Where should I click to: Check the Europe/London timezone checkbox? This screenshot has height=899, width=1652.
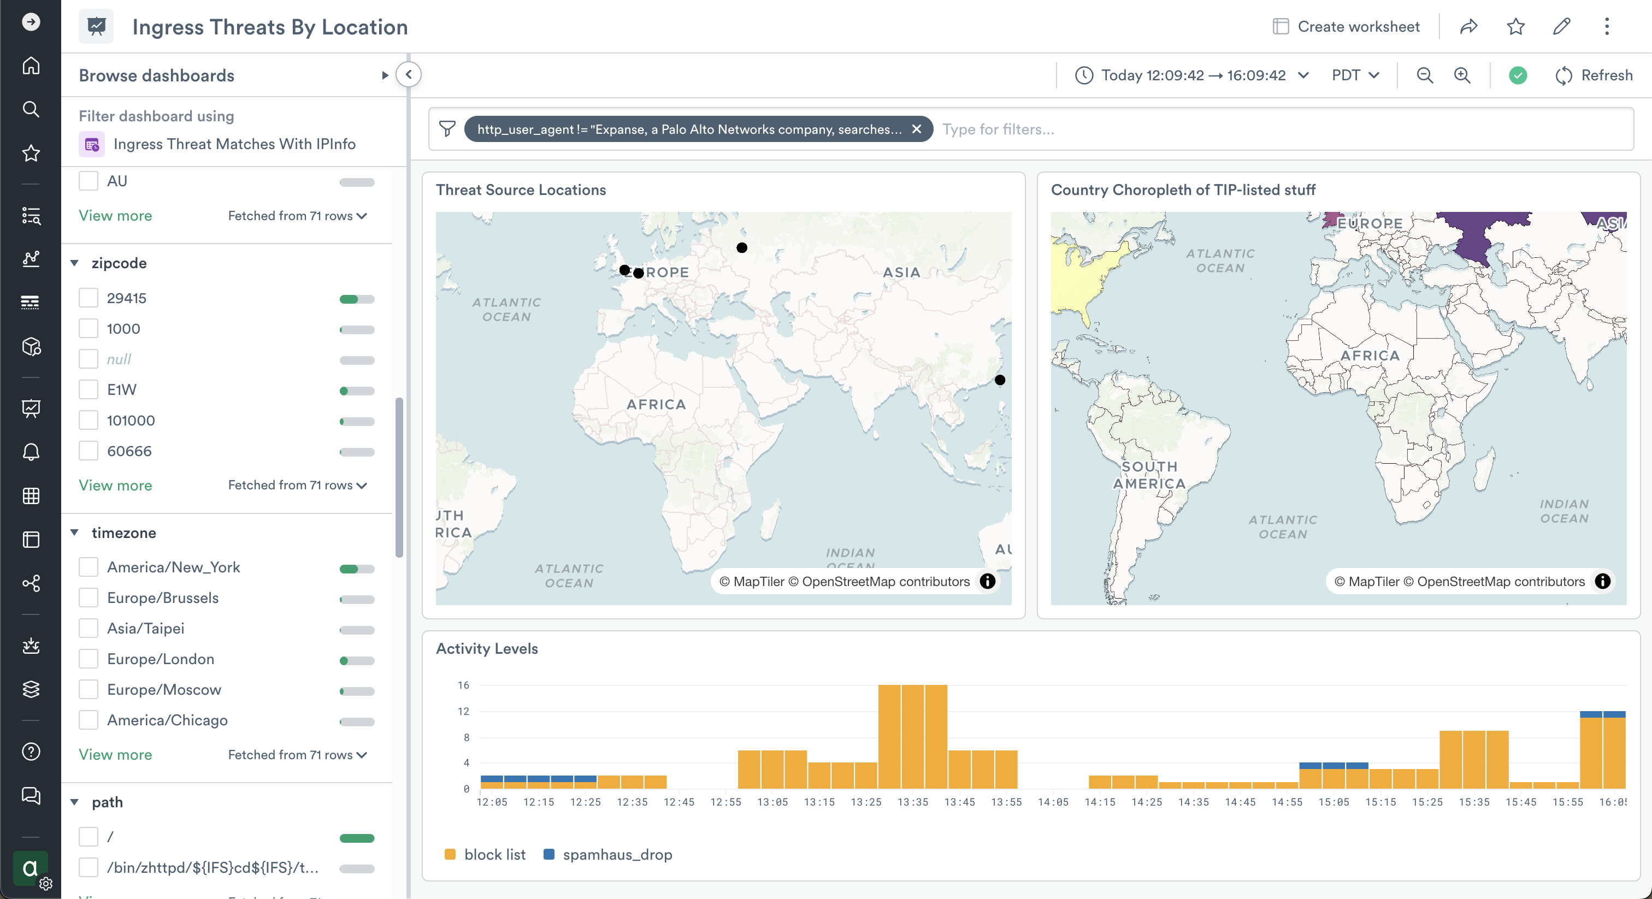point(88,659)
